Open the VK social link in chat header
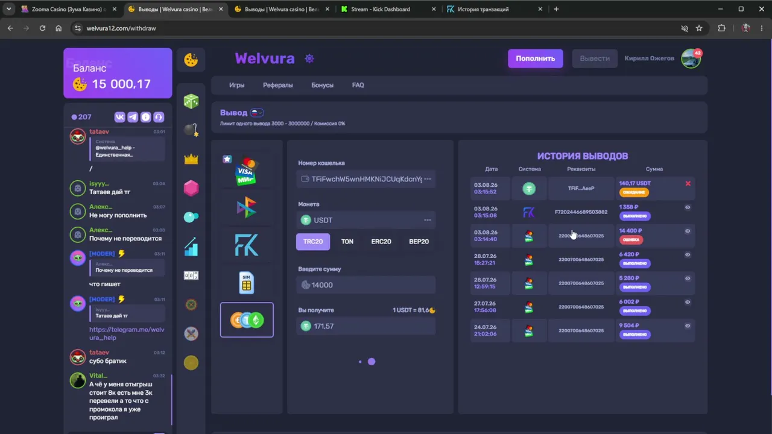This screenshot has height=434, width=772. click(119, 117)
